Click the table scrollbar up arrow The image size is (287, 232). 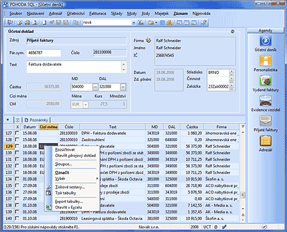[243, 132]
